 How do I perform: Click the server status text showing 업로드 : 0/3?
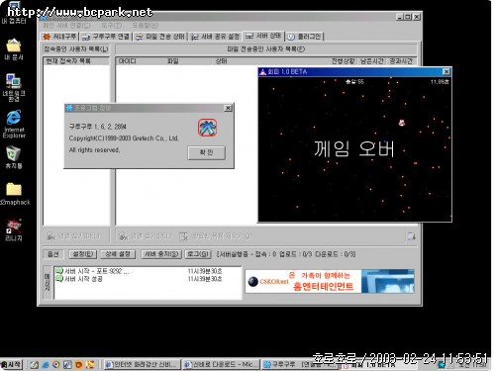[286, 254]
